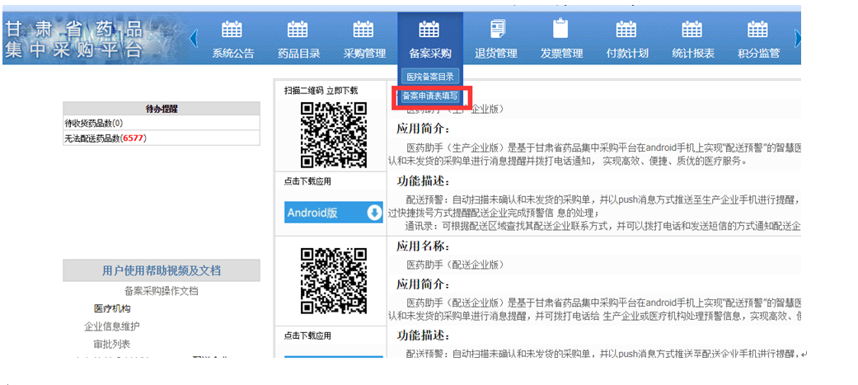Open the 企业信息维护 help link

[112, 326]
